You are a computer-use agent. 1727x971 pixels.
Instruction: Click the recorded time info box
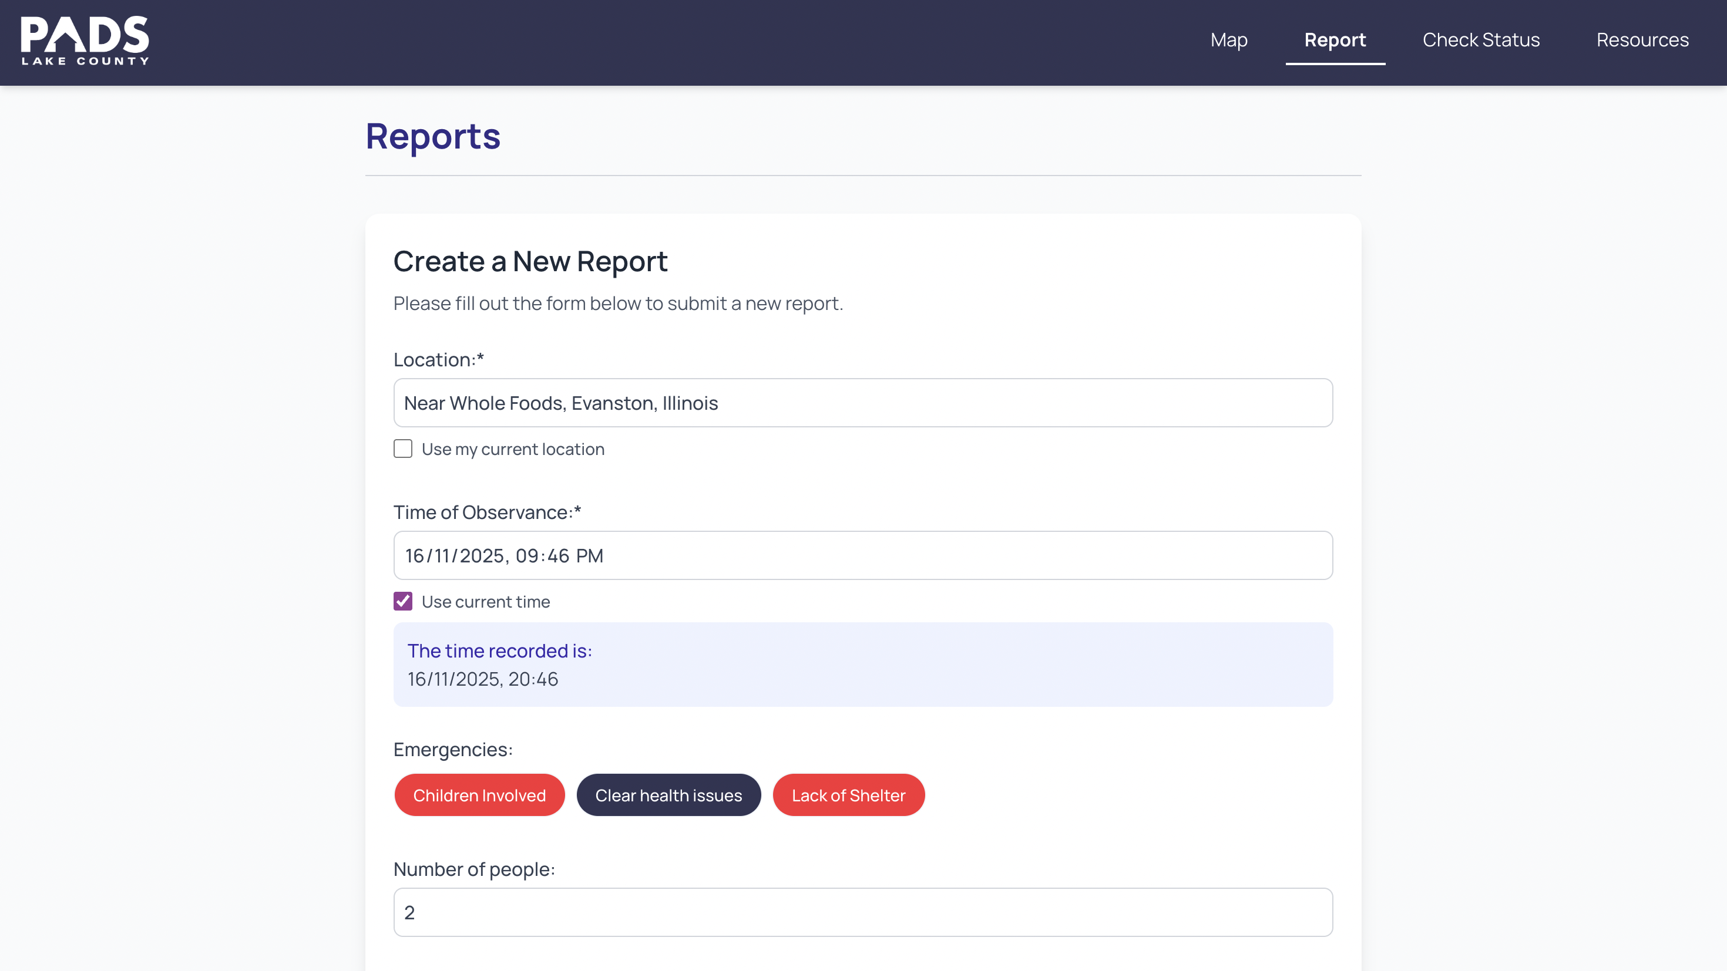coord(862,664)
